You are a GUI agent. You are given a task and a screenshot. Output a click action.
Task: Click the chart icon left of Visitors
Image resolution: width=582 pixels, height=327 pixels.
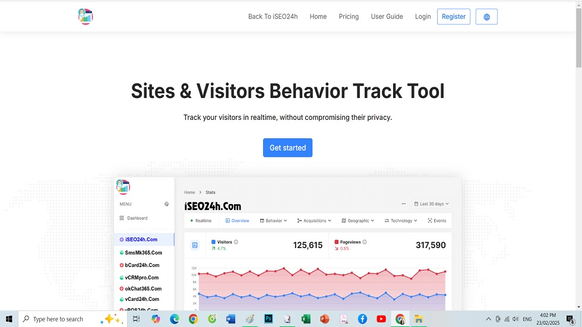[x=195, y=245]
